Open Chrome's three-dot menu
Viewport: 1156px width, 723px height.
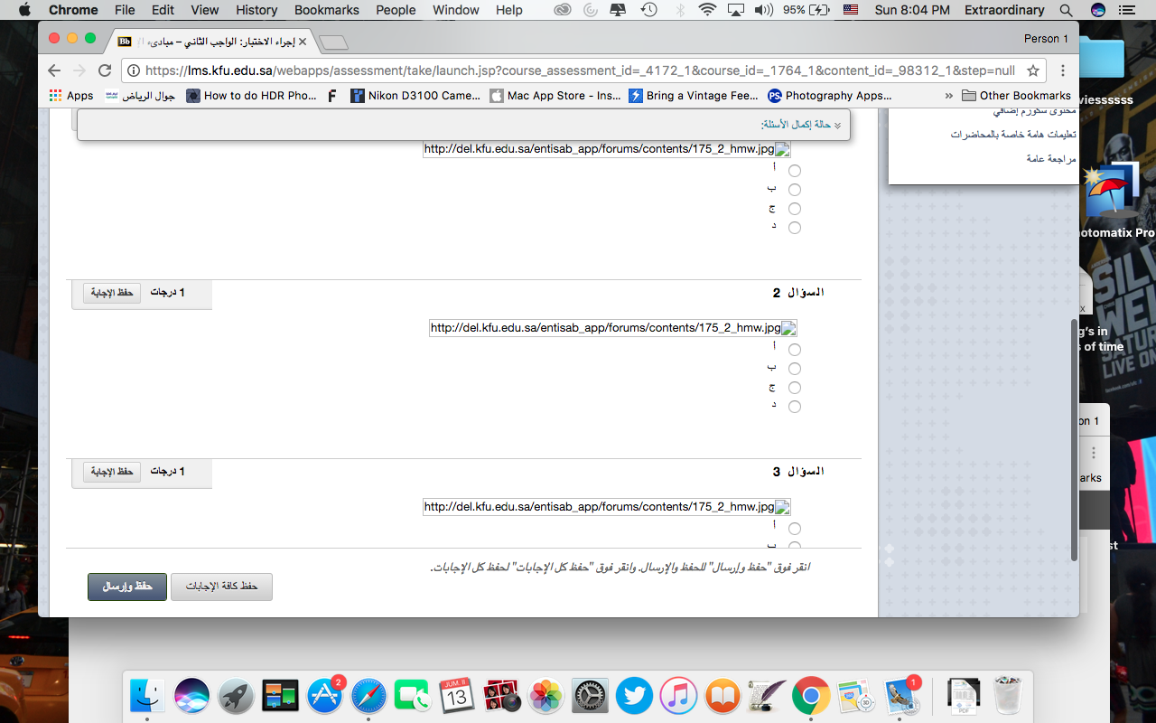pos(1063,70)
